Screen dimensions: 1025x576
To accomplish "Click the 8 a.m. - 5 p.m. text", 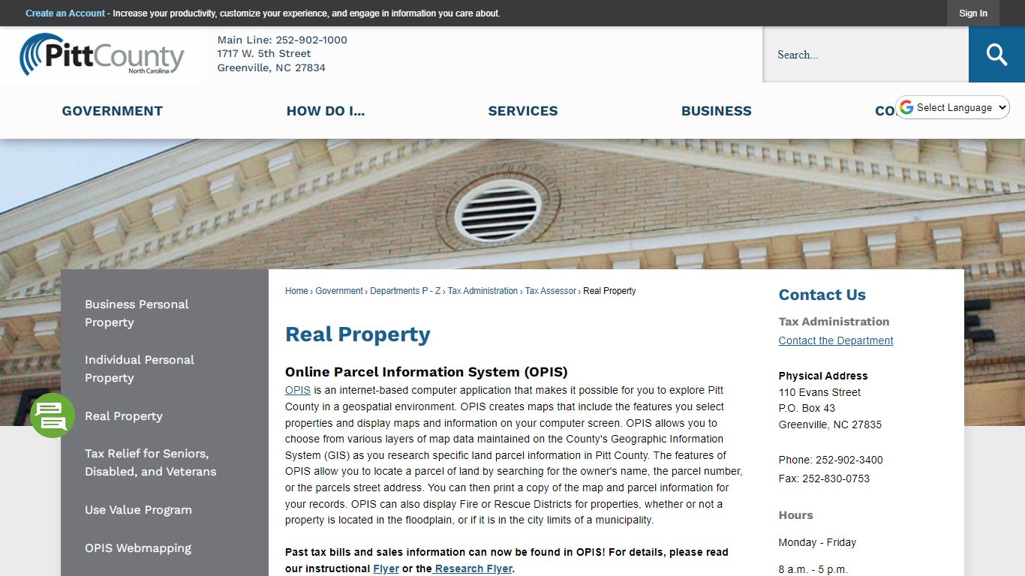I will click(x=813, y=569).
